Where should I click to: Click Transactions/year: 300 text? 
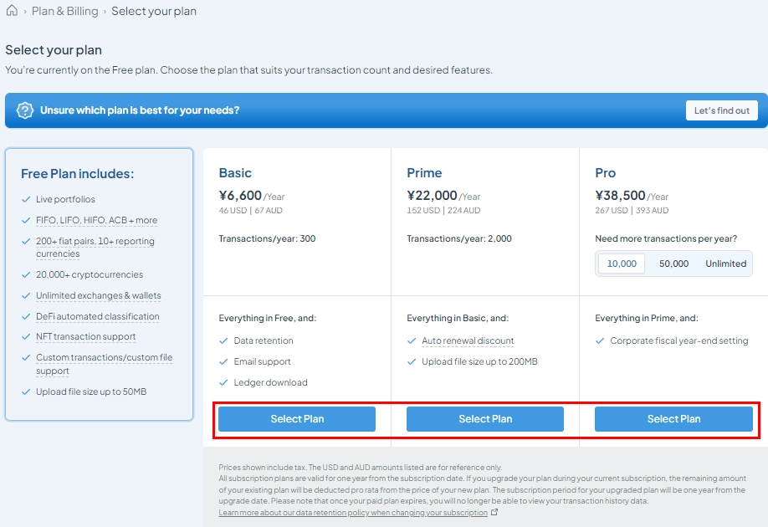click(267, 238)
